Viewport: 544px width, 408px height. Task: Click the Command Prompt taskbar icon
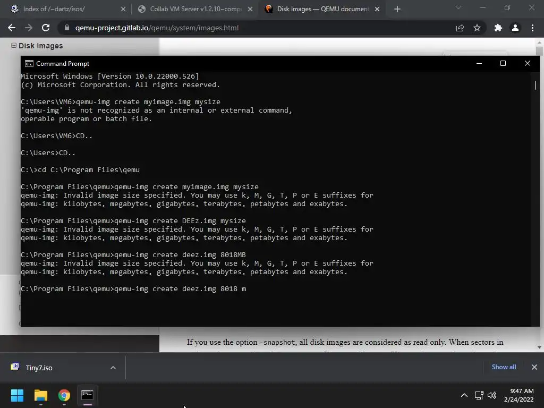pos(88,395)
